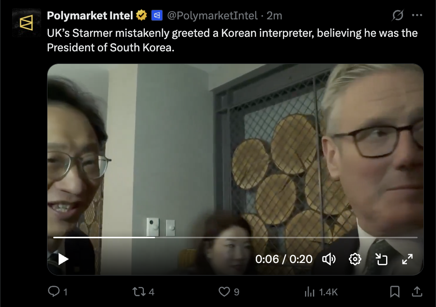The width and height of the screenshot is (436, 307).
Task: Play the video
Action: tap(63, 259)
